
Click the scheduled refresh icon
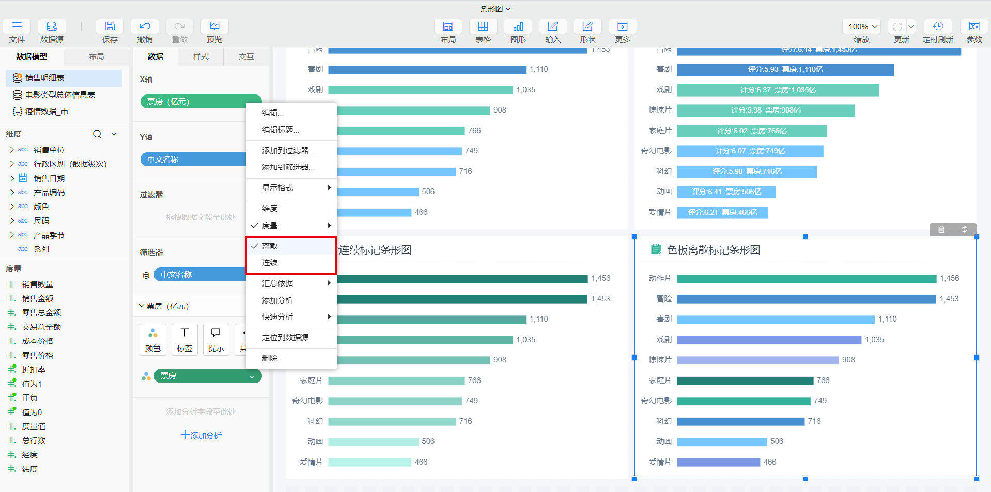(937, 27)
